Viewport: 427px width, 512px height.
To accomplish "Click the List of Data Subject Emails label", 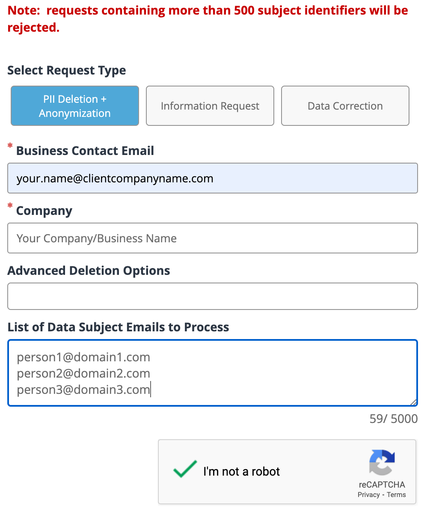I will (x=118, y=327).
